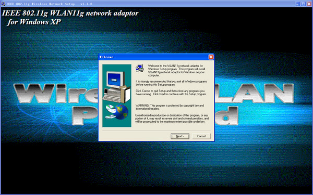
Task: Close the Welcome dialog with red X
Action: [x=211, y=57]
